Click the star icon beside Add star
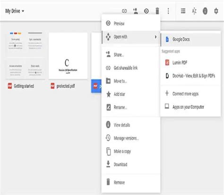 108,94
